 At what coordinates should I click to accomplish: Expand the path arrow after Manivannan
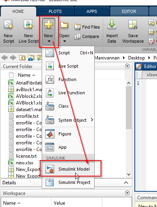point(124,58)
